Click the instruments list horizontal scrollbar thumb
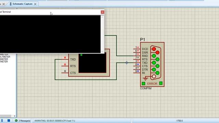Viewport: 219px width, 123px height. coord(5,116)
